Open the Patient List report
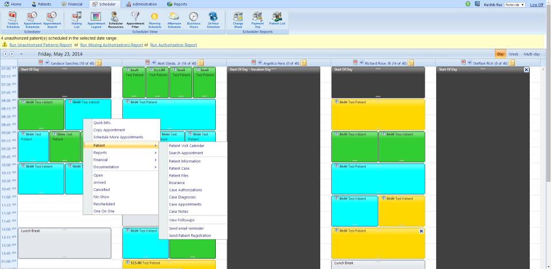Viewport: 551px width, 269px height. pyautogui.click(x=277, y=20)
